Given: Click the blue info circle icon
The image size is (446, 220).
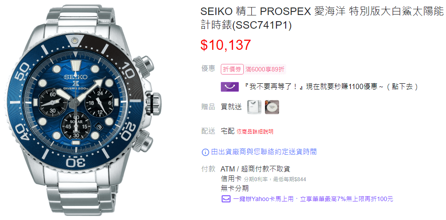Looking at the screenshot, I should point(205,152).
